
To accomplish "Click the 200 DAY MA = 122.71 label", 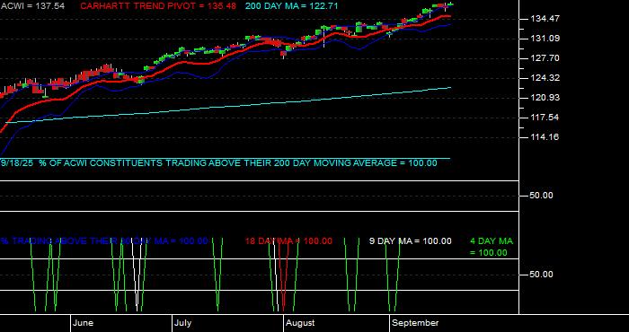I will tap(292, 6).
